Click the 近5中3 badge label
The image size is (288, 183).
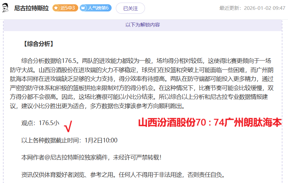pyautogui.click(x=68, y=8)
